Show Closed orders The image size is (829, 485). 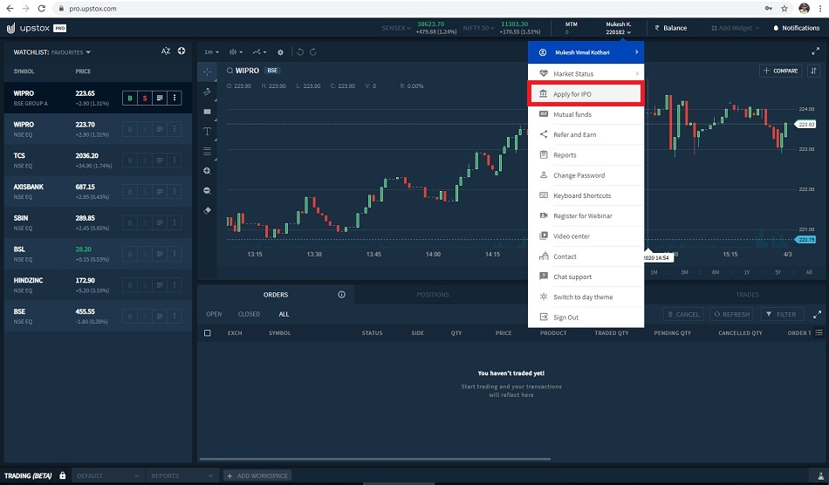pos(249,314)
